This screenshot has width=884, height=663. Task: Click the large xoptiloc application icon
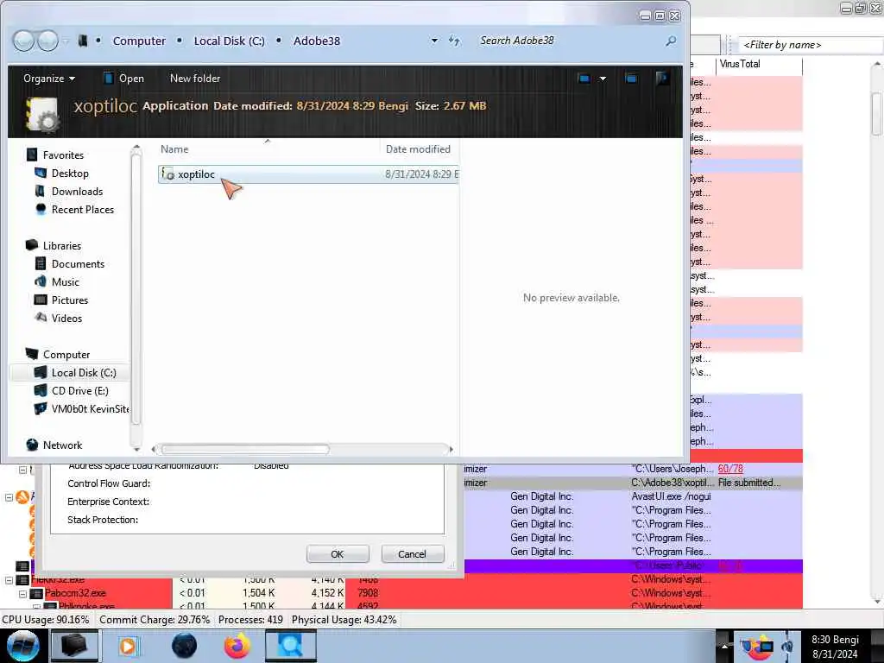(43, 115)
